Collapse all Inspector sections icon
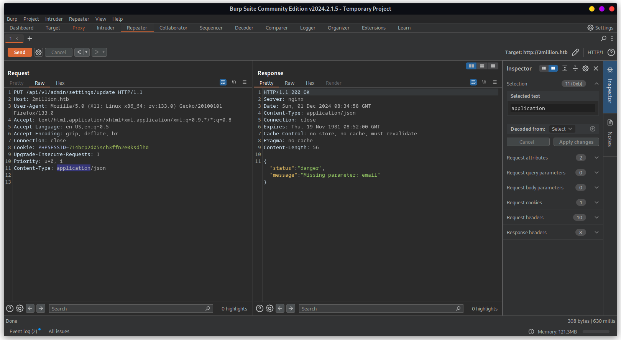Screen dimensions: 621x340 coord(575,68)
